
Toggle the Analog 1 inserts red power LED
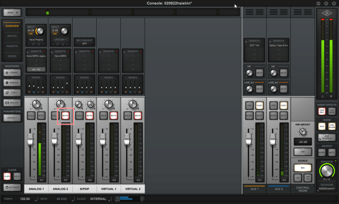coord(44,51)
